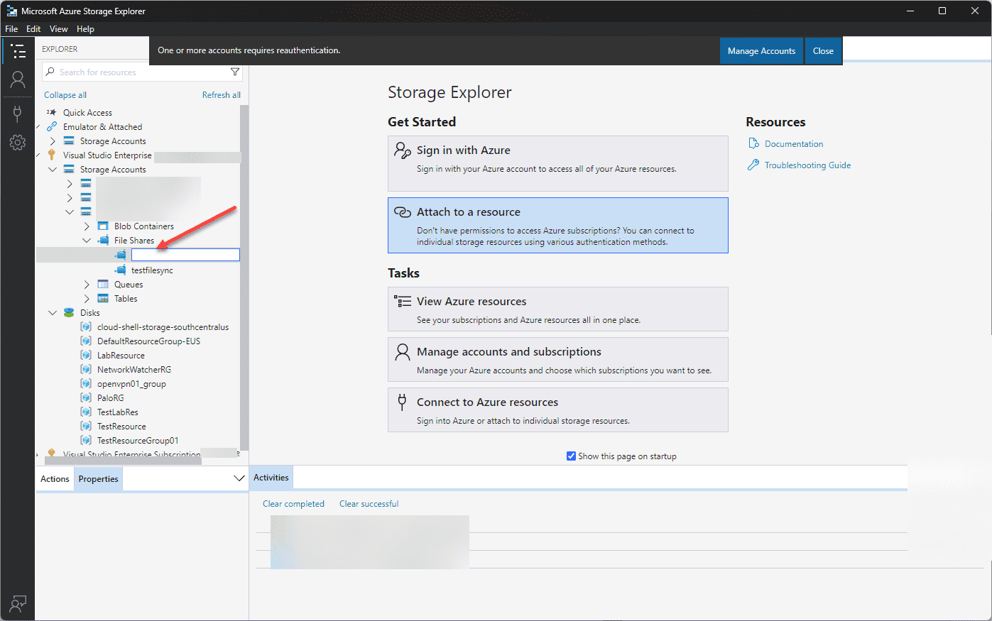Click the search magnifier icon
Viewport: 992px width, 621px height.
pos(50,72)
